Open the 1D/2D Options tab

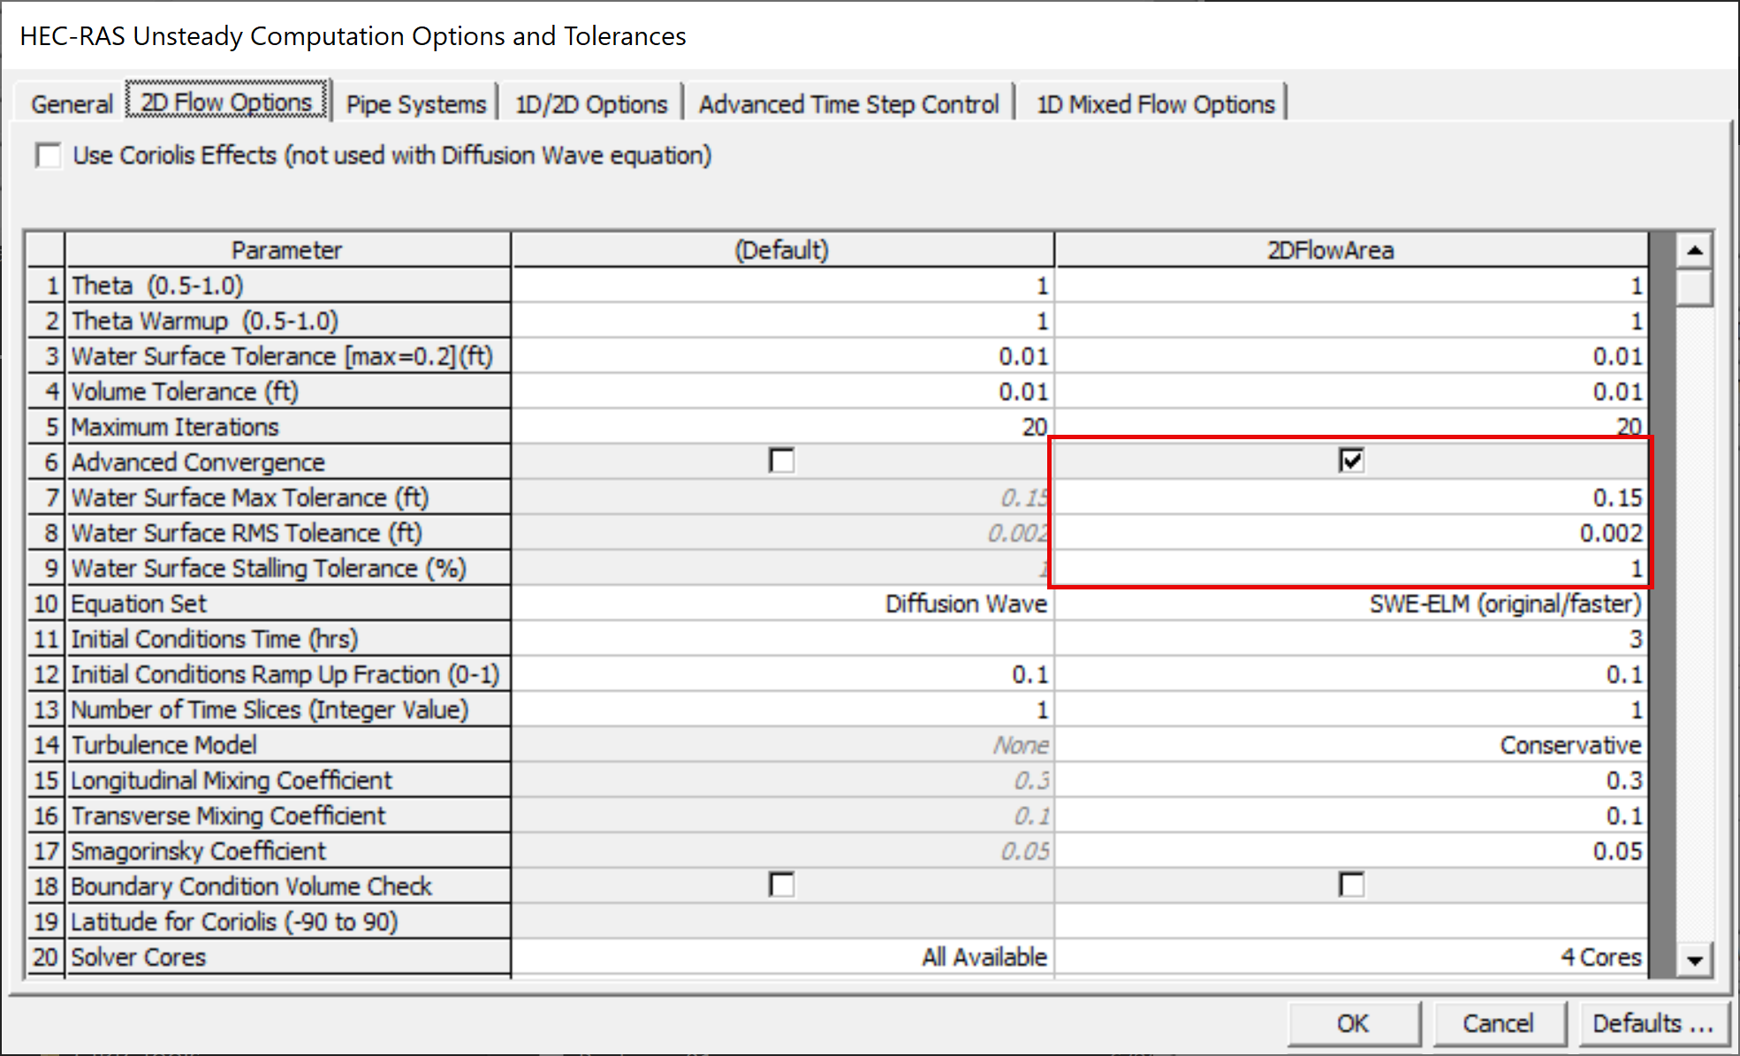[x=591, y=104]
